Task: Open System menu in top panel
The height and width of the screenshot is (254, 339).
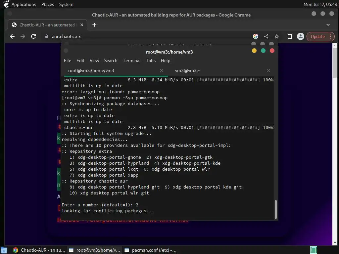Action: tap(66, 4)
